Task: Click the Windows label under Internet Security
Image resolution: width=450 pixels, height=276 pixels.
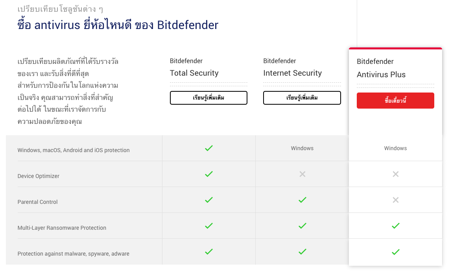Action: pyautogui.click(x=302, y=148)
